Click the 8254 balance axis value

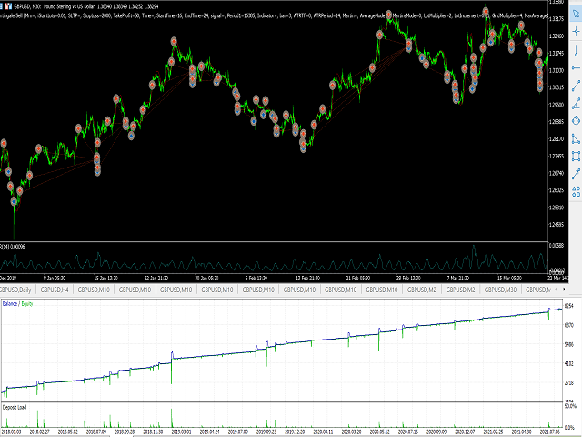coord(569,306)
